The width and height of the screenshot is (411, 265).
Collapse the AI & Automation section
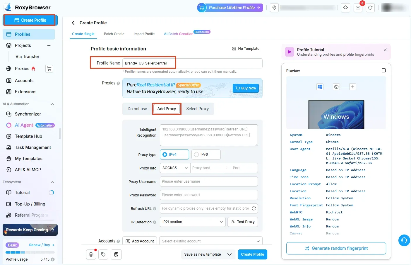(52, 104)
